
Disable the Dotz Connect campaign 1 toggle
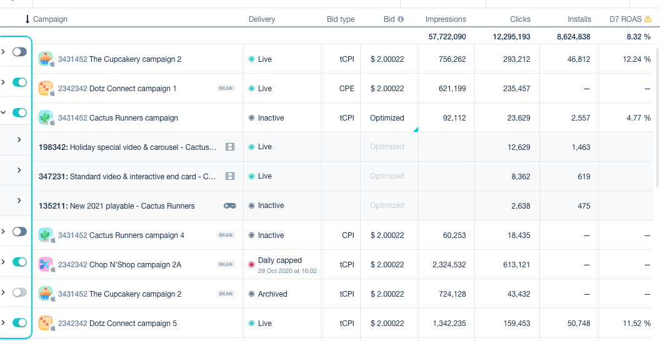[x=19, y=82]
